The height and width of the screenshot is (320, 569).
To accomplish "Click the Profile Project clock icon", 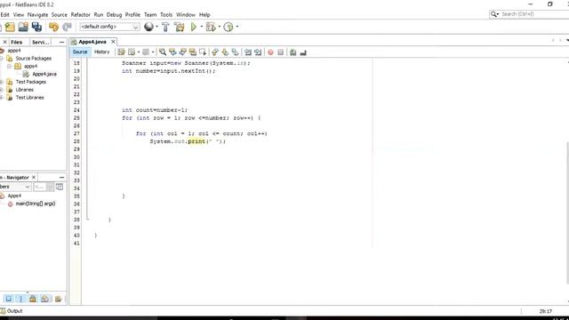I will click(228, 27).
